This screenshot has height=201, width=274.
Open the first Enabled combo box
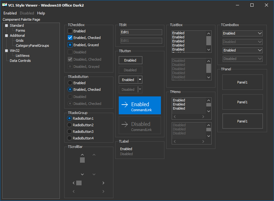click(243, 33)
